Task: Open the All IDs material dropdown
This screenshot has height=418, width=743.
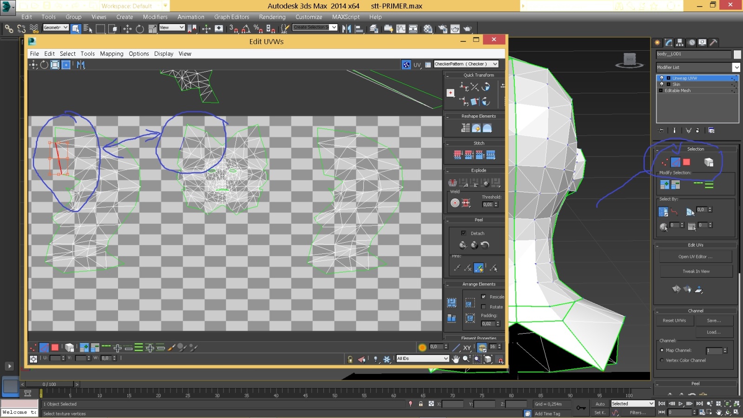Action: 446,358
